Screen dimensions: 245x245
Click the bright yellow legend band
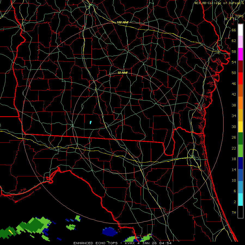point(240,127)
